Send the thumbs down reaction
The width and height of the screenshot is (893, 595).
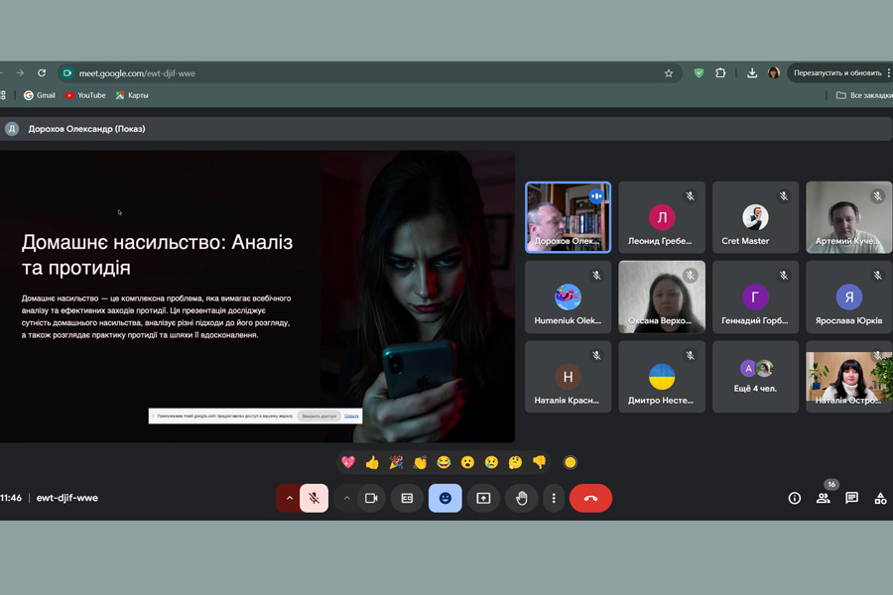[x=540, y=462]
